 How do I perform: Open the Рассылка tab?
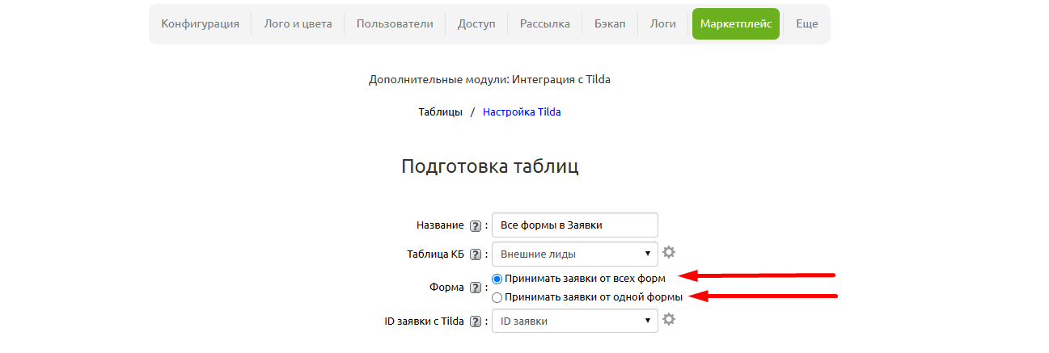[x=545, y=24]
